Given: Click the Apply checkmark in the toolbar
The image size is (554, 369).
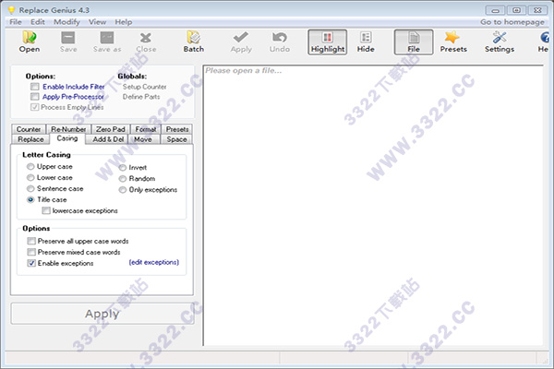Looking at the screenshot, I should point(241,42).
